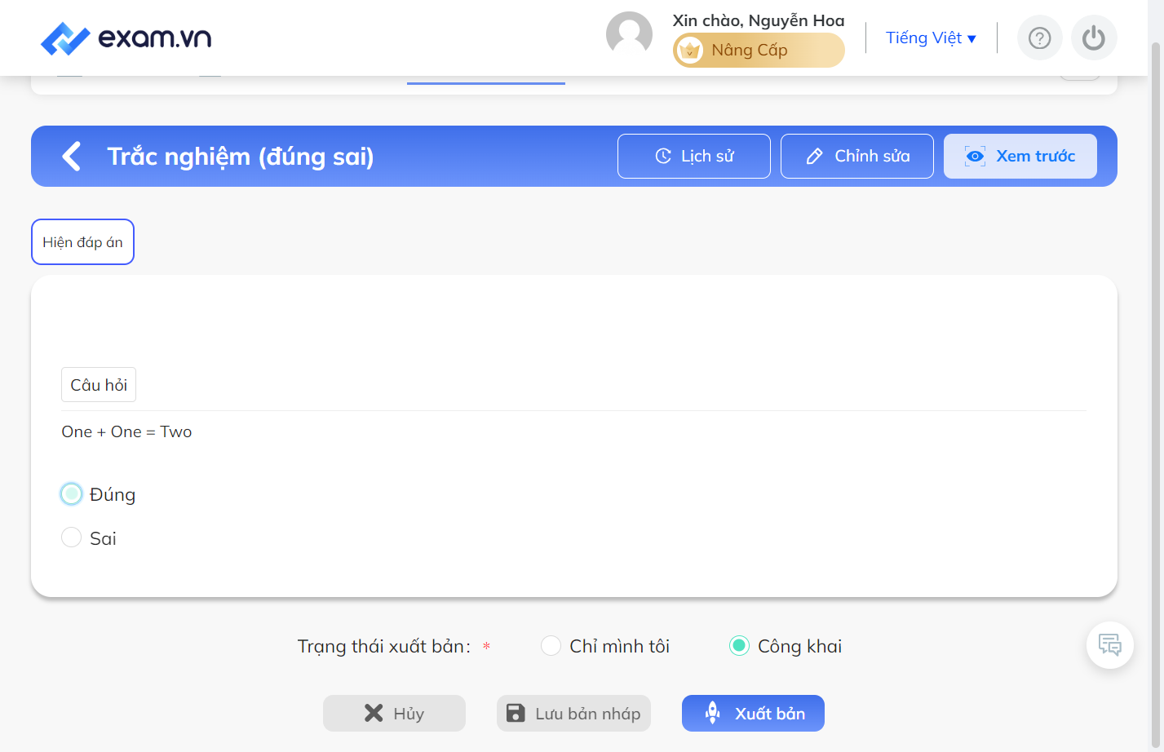Switch to the Chỉnh sửa tab
The image size is (1164, 752).
857,156
